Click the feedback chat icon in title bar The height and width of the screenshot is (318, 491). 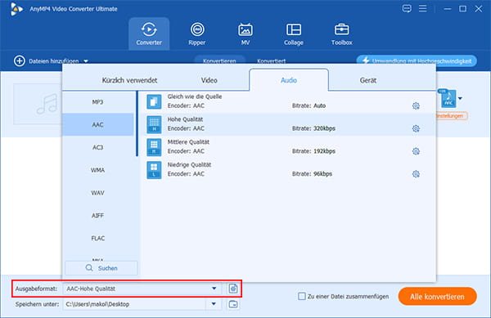tap(407, 8)
